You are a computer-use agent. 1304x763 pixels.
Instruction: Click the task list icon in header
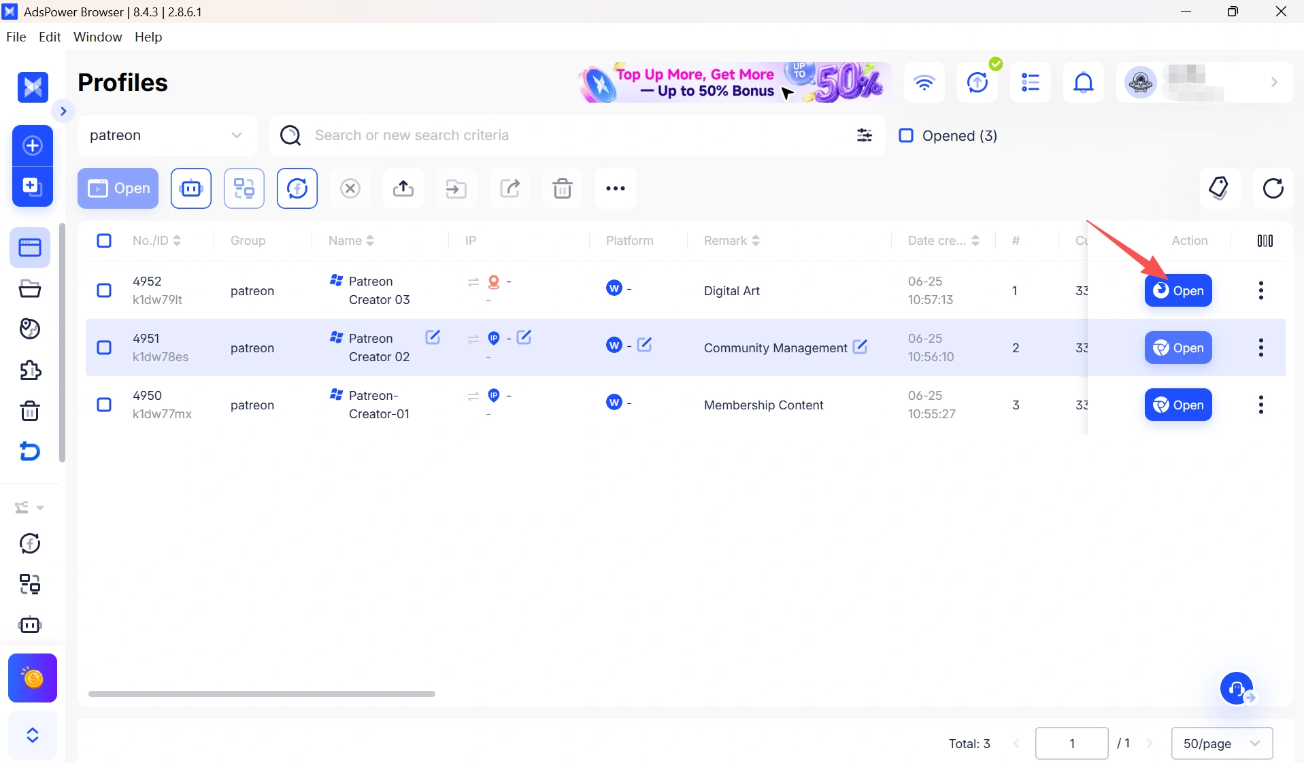pos(1031,82)
